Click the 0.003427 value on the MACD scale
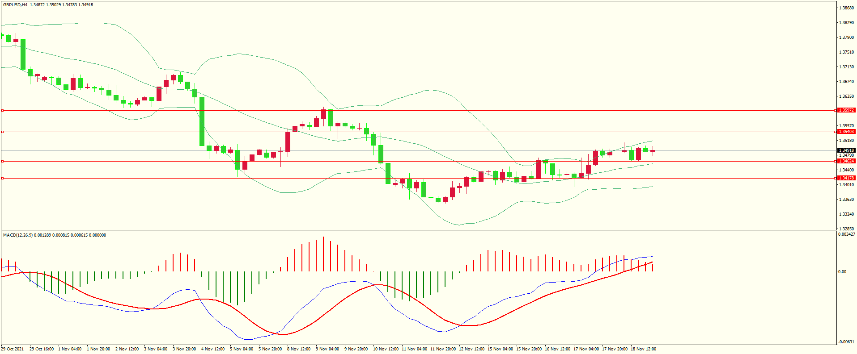The width and height of the screenshot is (857, 354). pos(846,234)
